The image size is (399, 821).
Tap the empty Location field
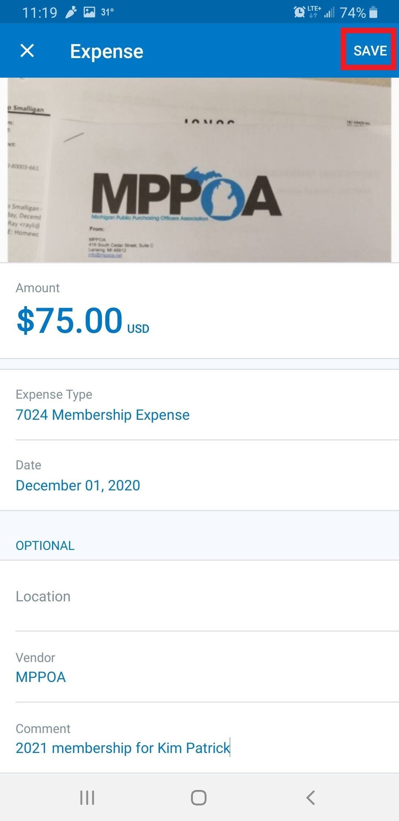click(x=199, y=597)
